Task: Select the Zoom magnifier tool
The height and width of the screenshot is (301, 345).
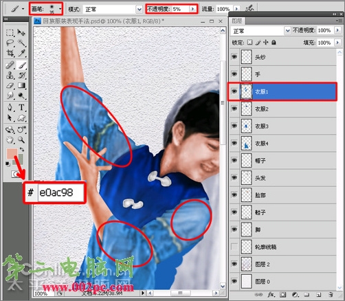Action: tap(21, 140)
